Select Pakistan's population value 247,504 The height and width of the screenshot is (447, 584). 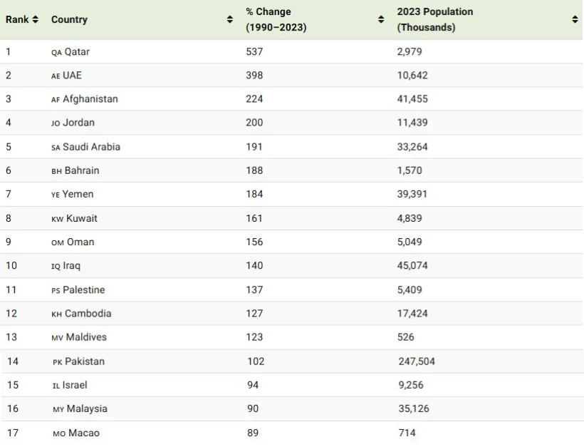pos(417,361)
